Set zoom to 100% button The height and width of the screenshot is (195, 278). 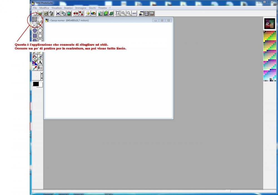pos(134,13)
